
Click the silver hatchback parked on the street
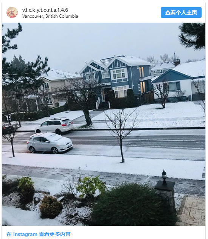click(x=50, y=143)
